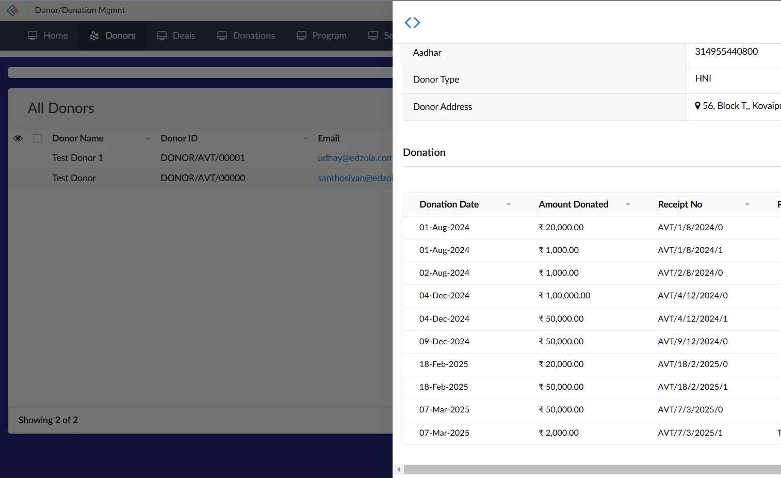
Task: Click the HNI donor type value
Action: pyautogui.click(x=703, y=78)
